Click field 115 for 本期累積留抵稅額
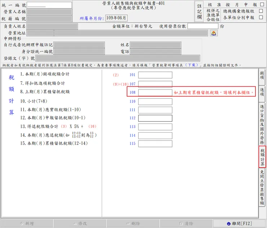The height and width of the screenshot is (228, 267). (155, 144)
